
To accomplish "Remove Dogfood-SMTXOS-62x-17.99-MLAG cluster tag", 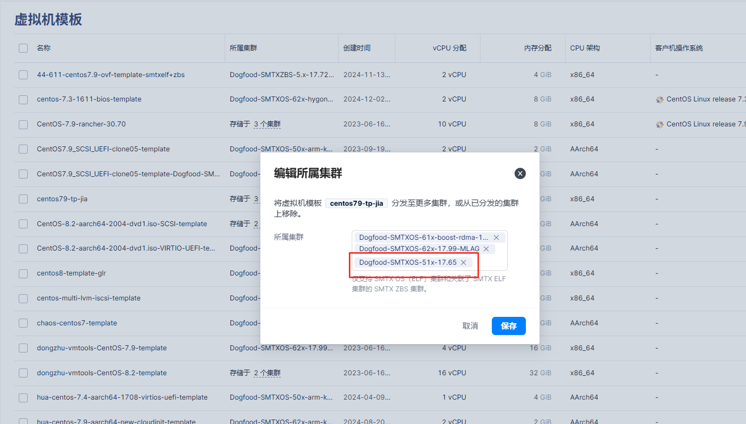I will click(486, 249).
